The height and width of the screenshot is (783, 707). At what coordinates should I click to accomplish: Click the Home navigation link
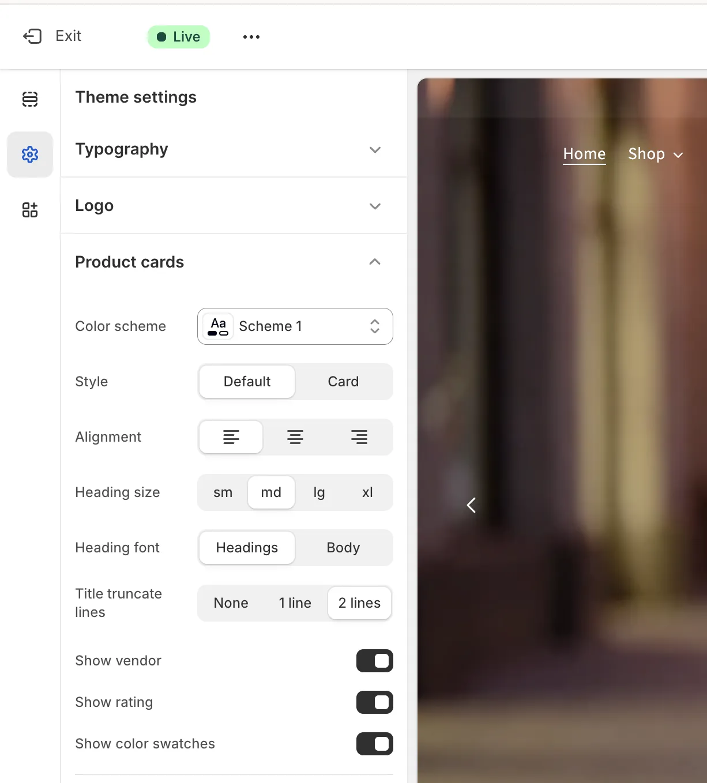tap(584, 154)
